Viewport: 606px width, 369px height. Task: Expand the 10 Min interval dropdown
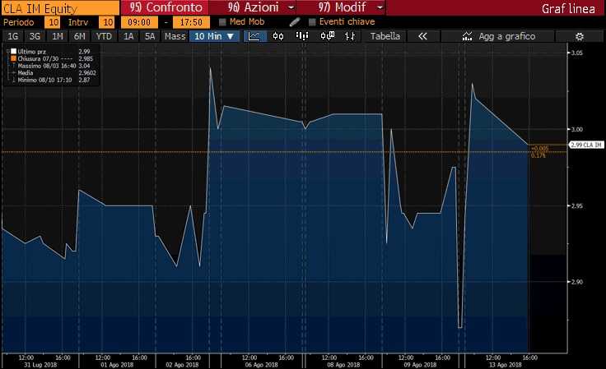(214, 36)
